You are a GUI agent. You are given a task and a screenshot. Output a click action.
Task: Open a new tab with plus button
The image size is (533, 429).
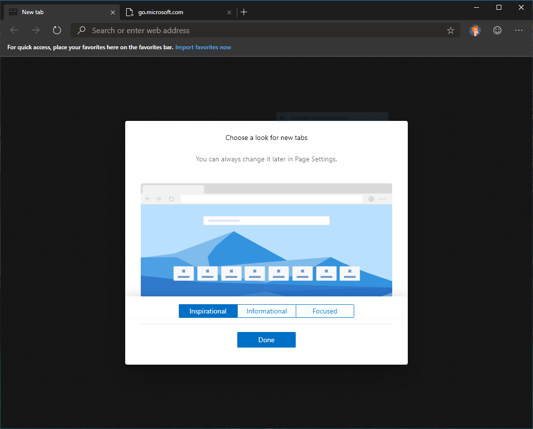point(244,12)
